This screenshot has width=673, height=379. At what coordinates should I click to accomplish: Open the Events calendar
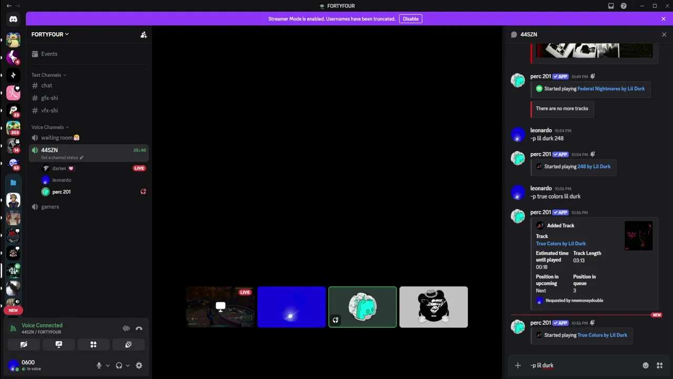coord(88,54)
